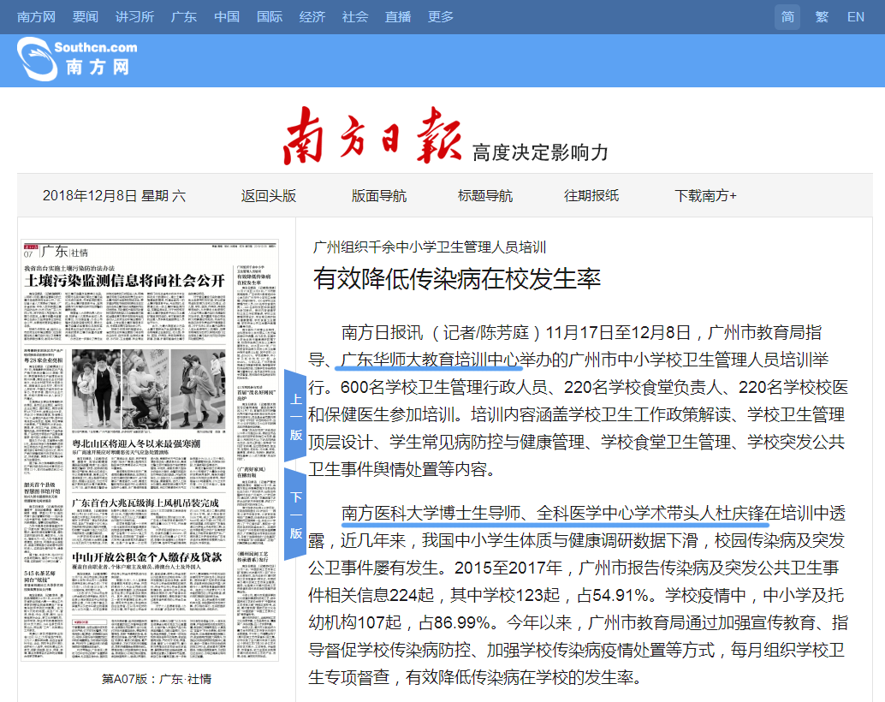Open the 国际 navigation item

270,17
